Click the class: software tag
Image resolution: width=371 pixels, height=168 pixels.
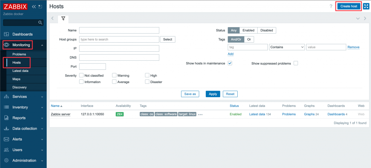click(x=166, y=114)
